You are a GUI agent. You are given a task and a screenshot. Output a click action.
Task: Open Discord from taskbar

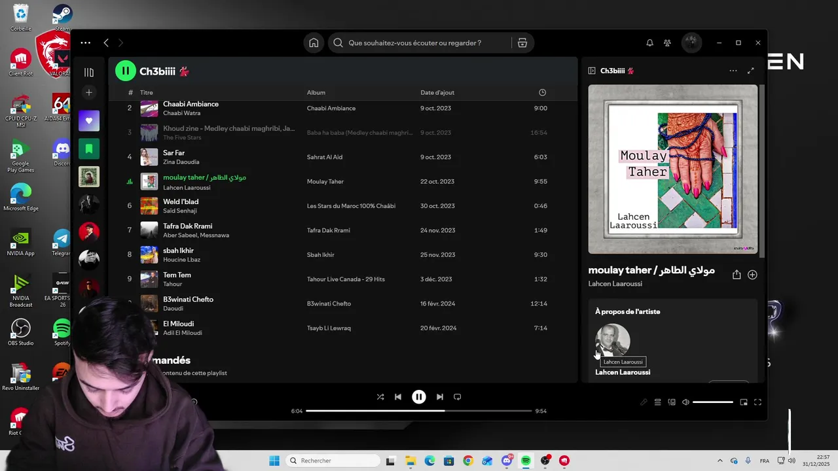click(507, 461)
